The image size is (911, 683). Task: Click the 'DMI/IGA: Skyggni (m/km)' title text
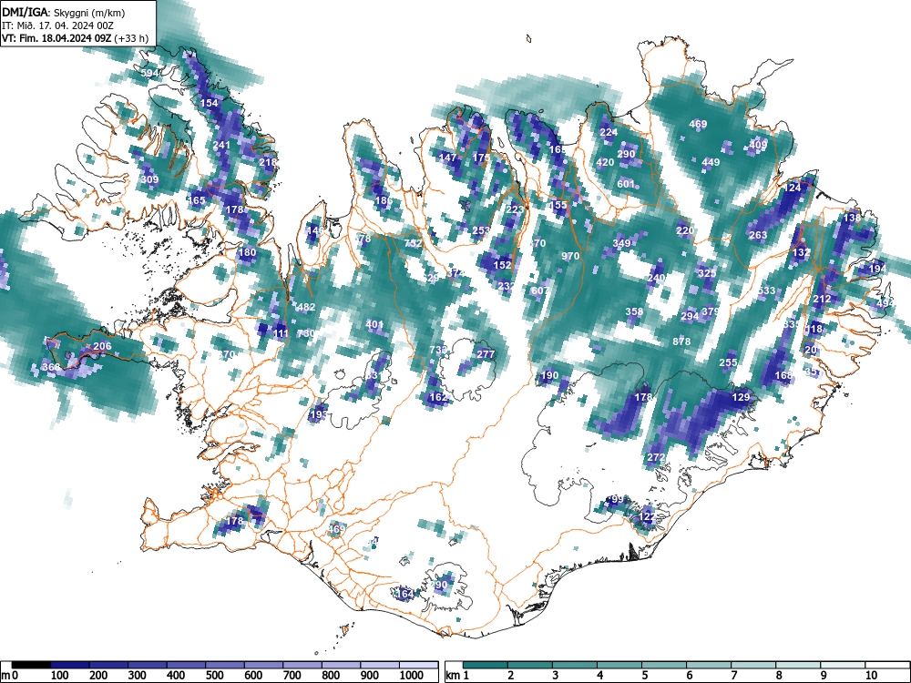click(63, 13)
